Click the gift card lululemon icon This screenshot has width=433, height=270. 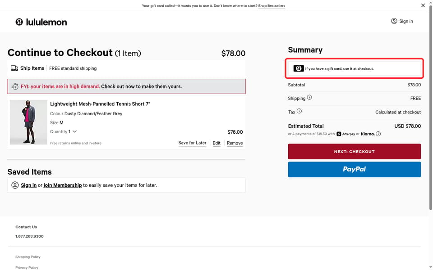point(299,68)
